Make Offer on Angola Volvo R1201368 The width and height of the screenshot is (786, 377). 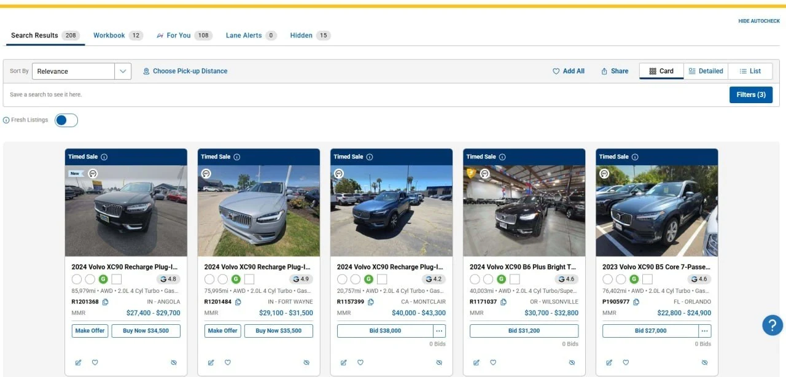[x=90, y=330]
